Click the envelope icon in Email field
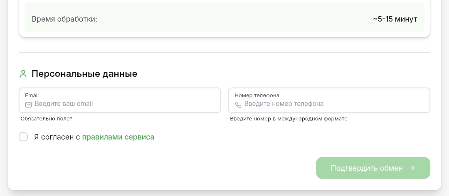The height and width of the screenshot is (196, 449). 29,105
